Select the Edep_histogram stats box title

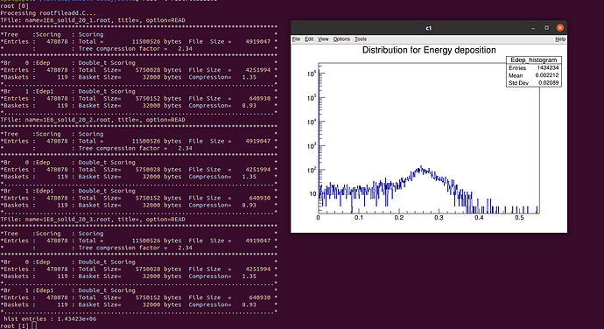[533, 59]
